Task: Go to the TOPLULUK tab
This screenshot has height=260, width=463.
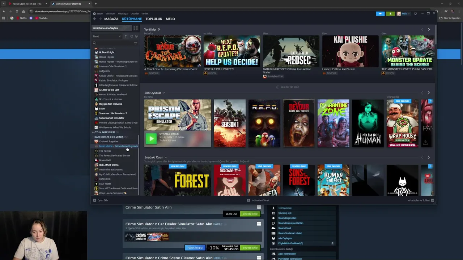Action: pyautogui.click(x=154, y=19)
